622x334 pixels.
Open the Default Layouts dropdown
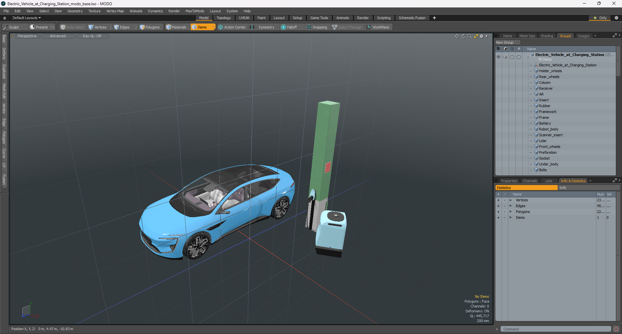[27, 18]
